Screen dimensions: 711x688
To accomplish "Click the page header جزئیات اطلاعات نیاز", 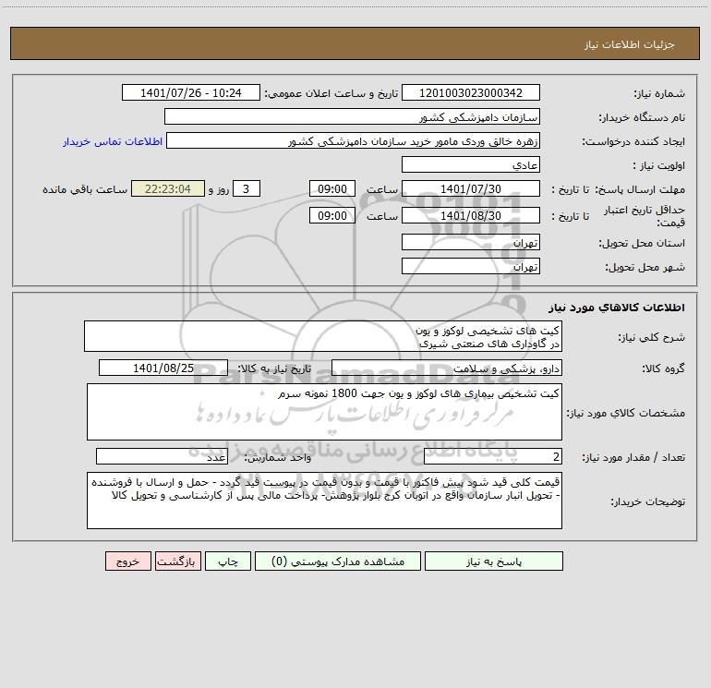I will [630, 44].
